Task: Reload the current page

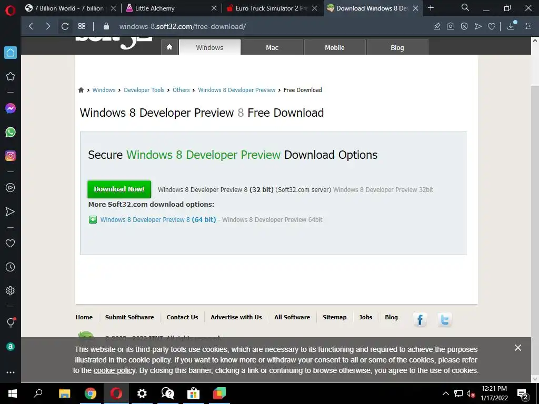Action: point(65,26)
